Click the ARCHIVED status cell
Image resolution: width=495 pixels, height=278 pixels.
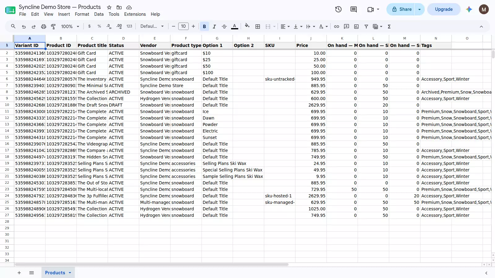tap(123, 92)
